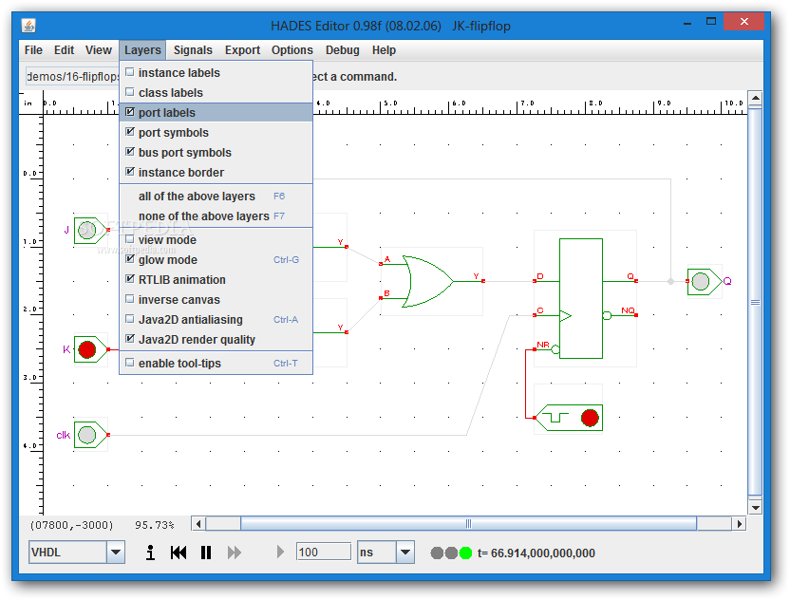Toggle the red K input pin

point(90,349)
